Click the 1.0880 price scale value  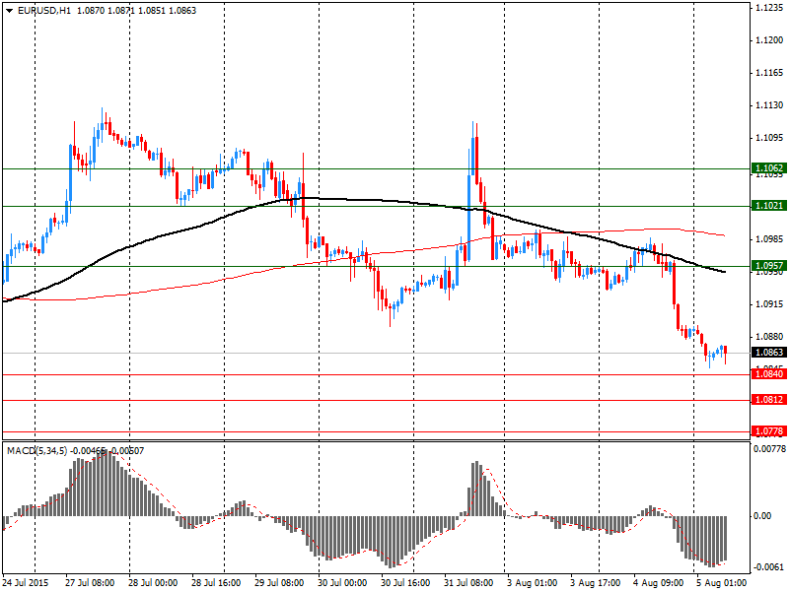pyautogui.click(x=769, y=337)
